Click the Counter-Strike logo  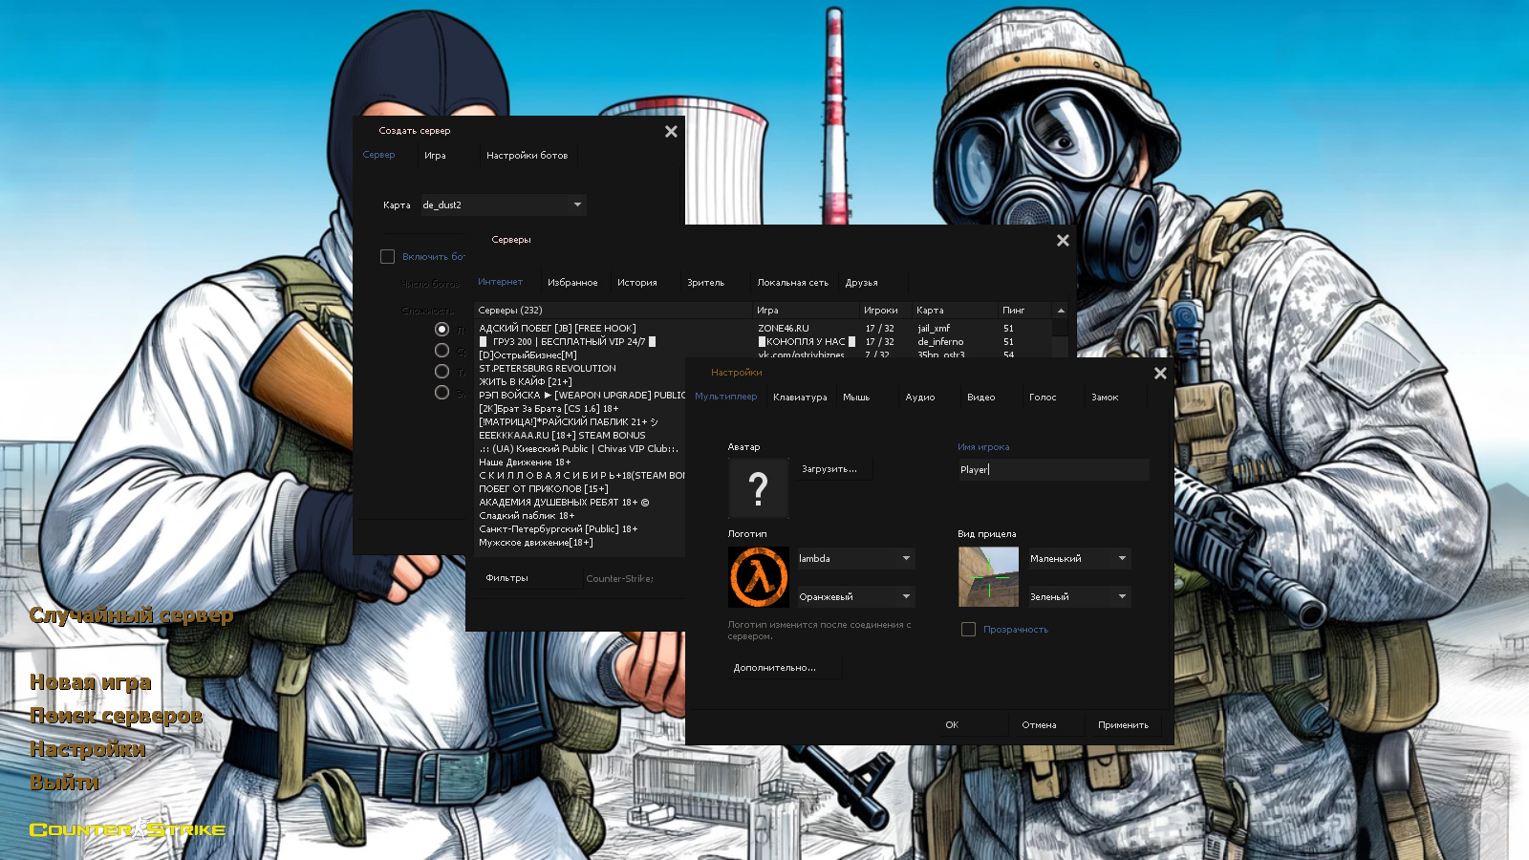(x=127, y=828)
